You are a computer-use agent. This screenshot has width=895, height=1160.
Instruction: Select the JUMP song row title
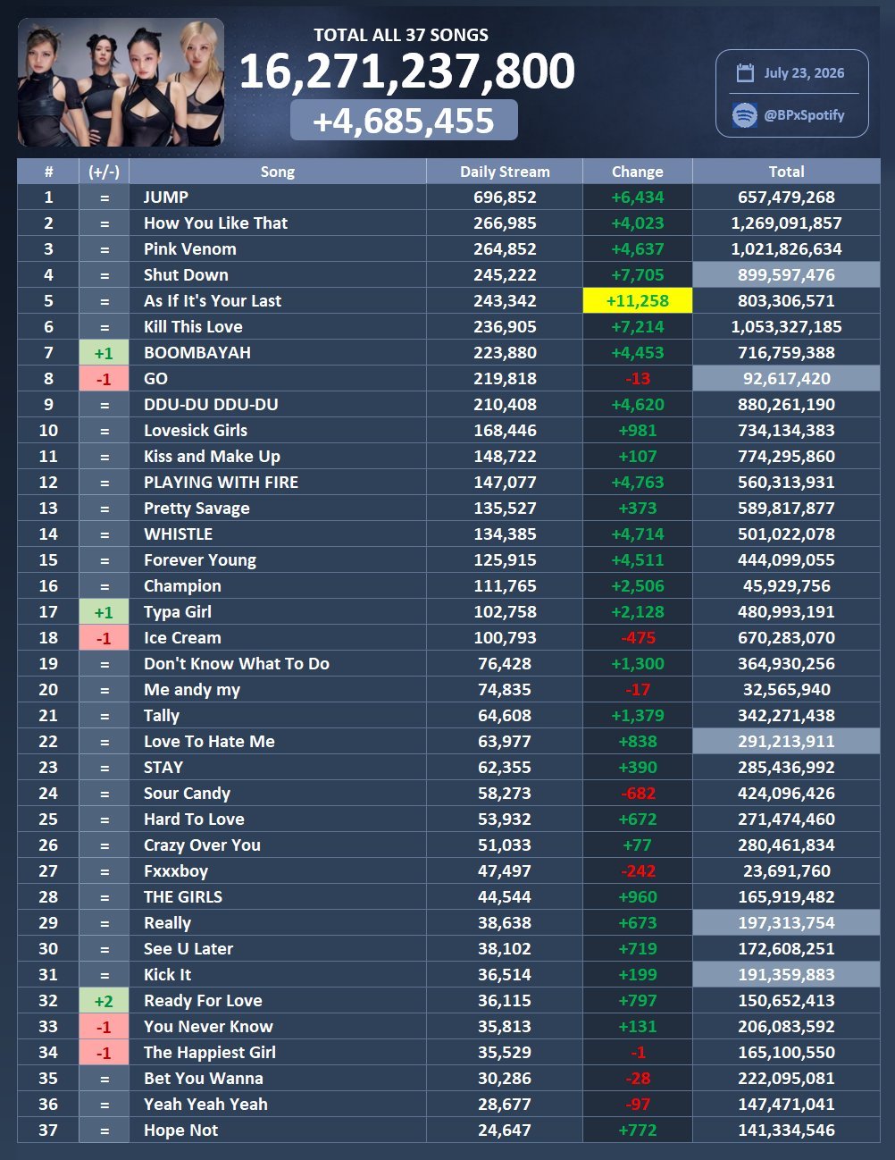pos(166,198)
